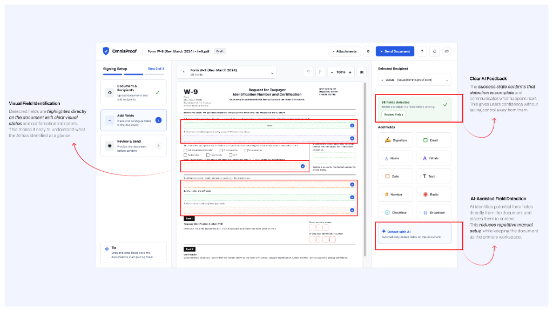Click the first Social security number box
The height and width of the screenshot is (311, 553).
click(x=312, y=228)
